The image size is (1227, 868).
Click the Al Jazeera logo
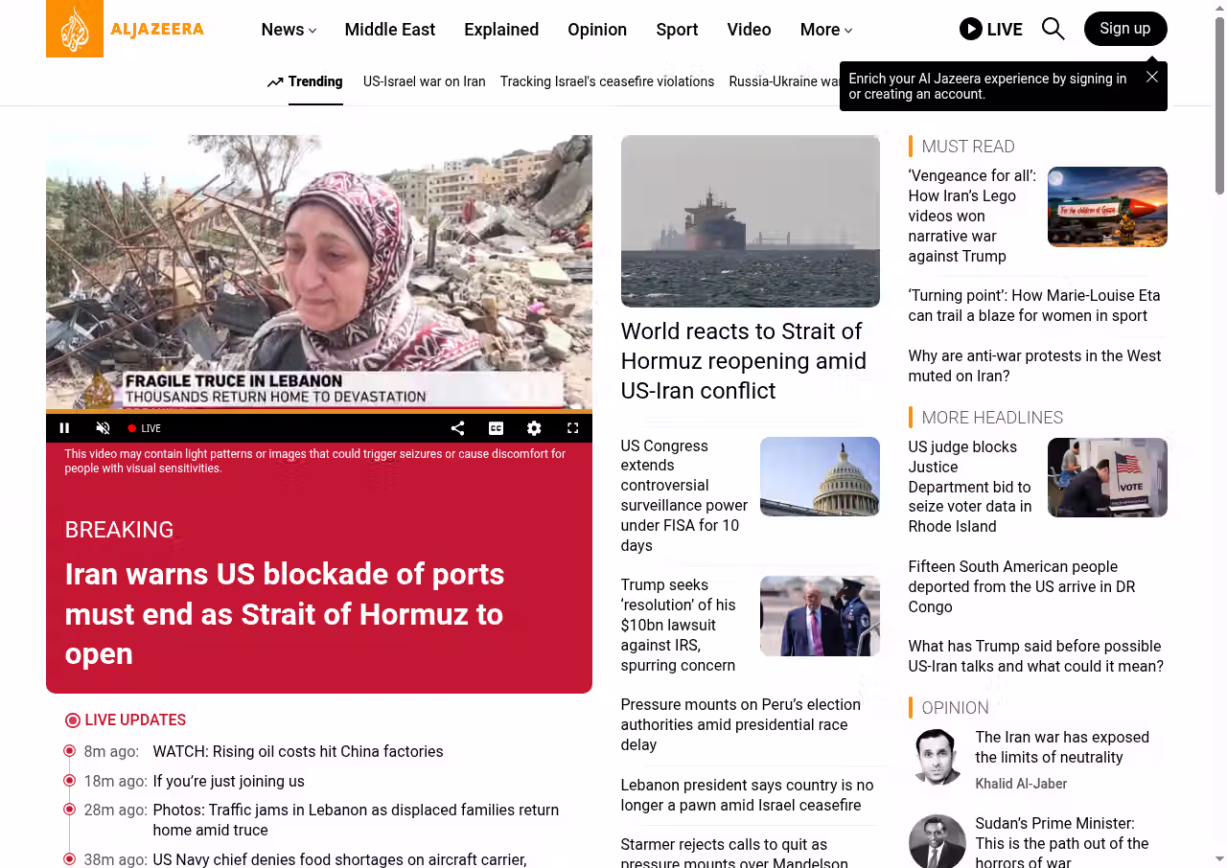[x=126, y=29]
